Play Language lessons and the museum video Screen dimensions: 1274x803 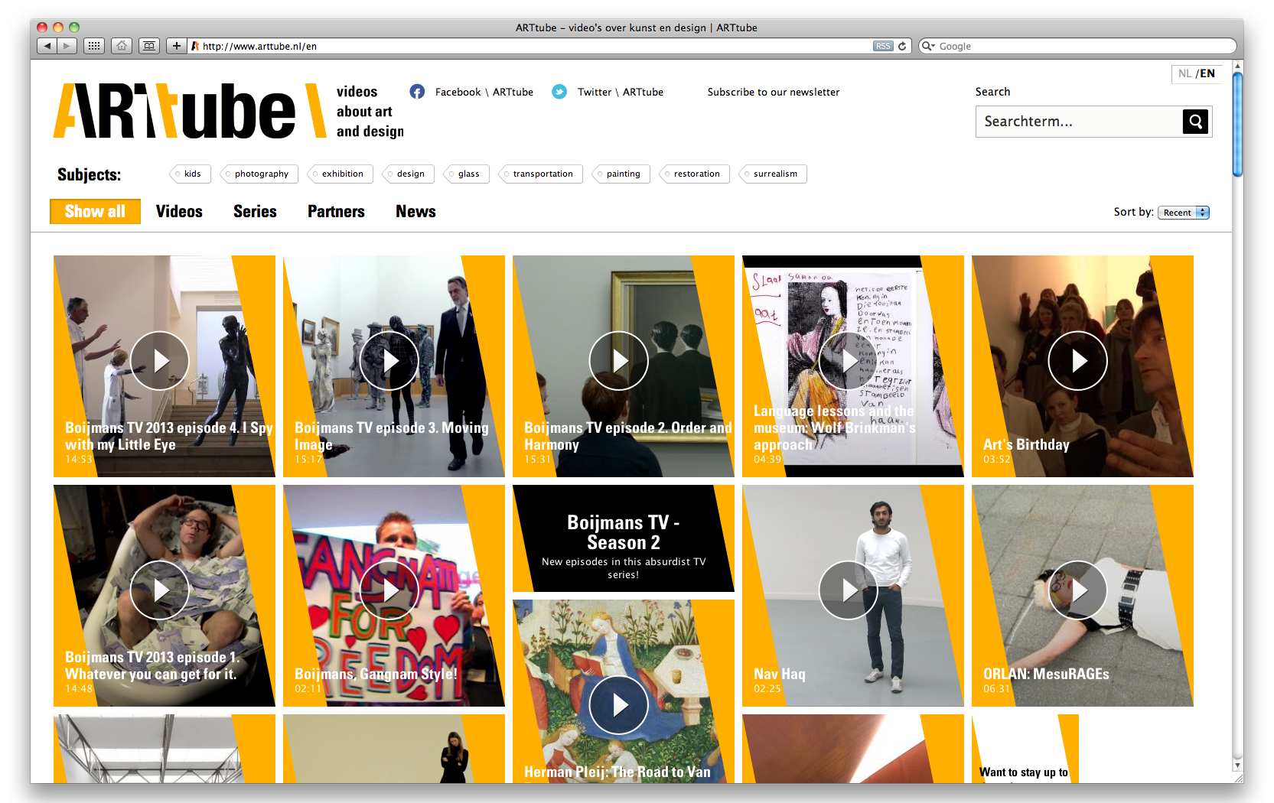(849, 361)
